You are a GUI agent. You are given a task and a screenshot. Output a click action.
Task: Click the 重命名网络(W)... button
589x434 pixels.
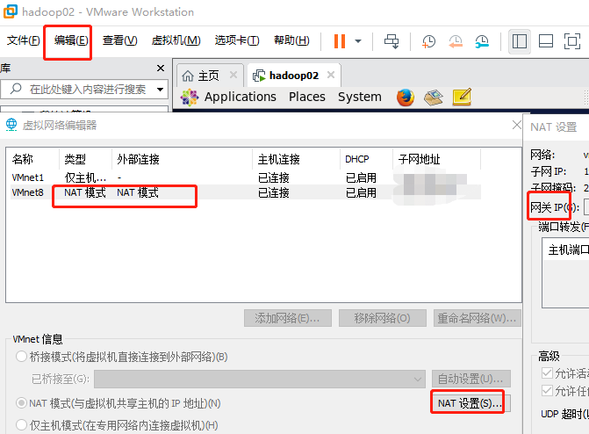tap(477, 318)
